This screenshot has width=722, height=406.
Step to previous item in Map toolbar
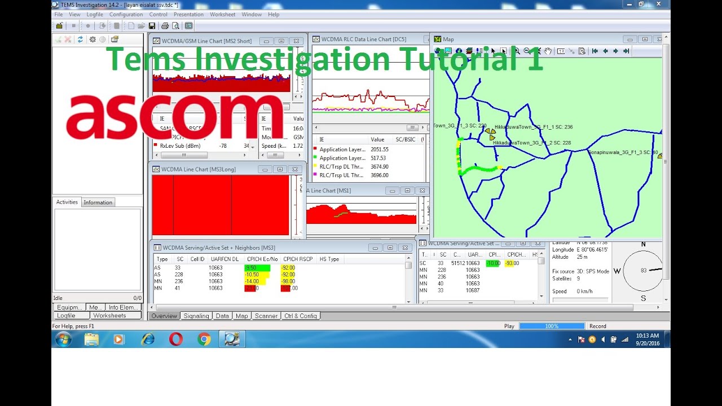[605, 51]
